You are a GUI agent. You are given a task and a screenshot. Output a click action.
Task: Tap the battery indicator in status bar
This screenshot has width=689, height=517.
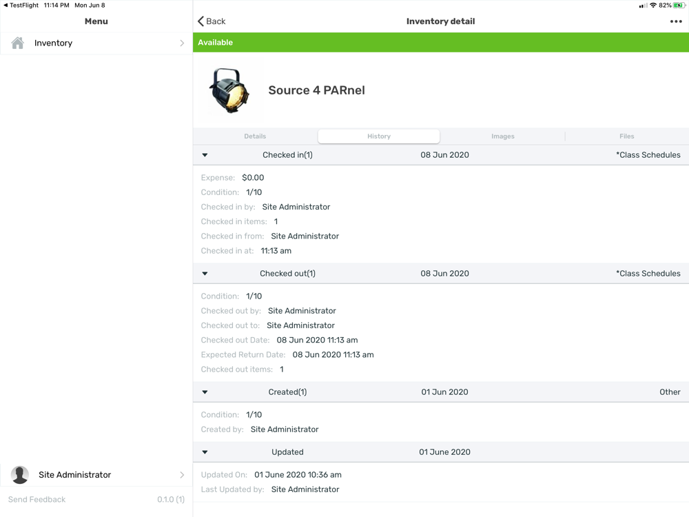679,6
